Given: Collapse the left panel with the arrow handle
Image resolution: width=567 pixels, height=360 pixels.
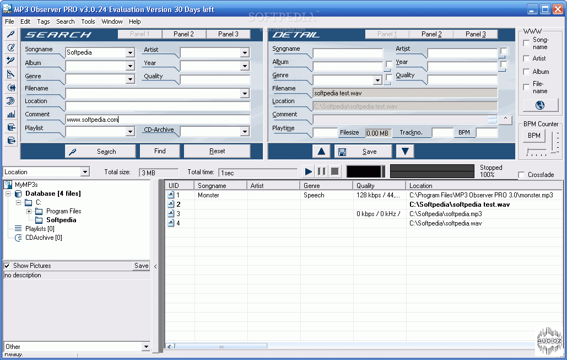Looking at the screenshot, I should pos(155,267).
